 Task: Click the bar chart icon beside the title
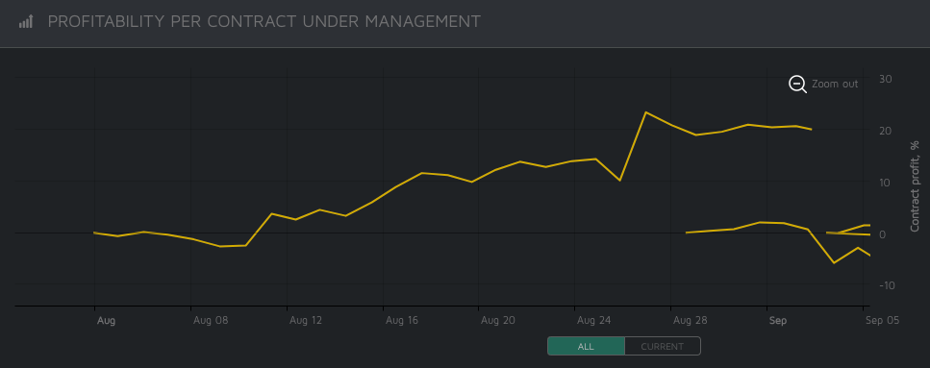[x=26, y=22]
